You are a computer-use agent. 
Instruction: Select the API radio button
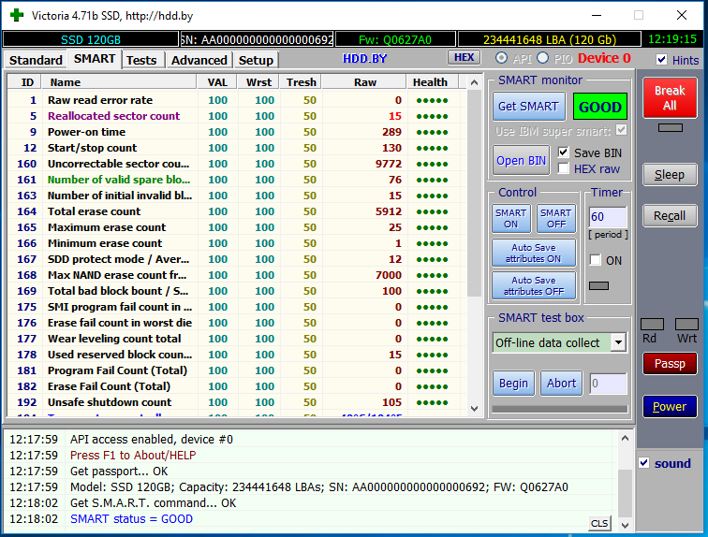tap(502, 58)
